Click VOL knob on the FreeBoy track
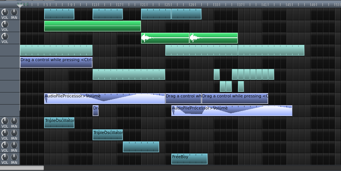 (x=5, y=157)
